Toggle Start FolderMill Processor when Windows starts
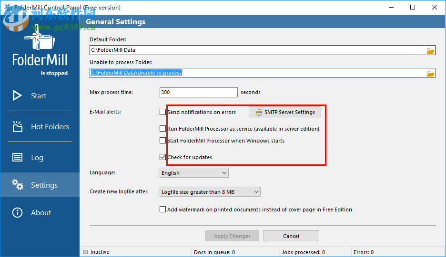The width and height of the screenshot is (446, 257). pyautogui.click(x=162, y=141)
